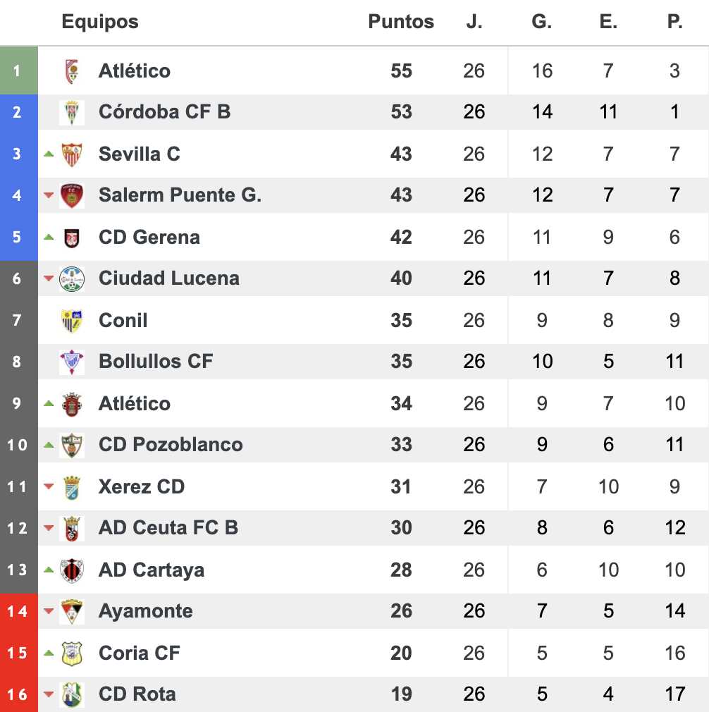Select the CD Gerena shield icon
709x712 pixels.
[72, 238]
